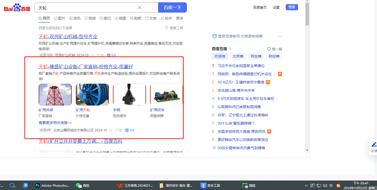Screen dimensions: 377x190
Task: Switch to the 图片 tab
Action: (60, 18)
